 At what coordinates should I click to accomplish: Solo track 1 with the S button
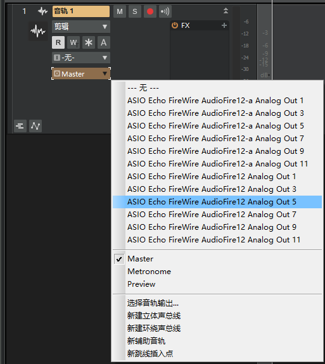[135, 11]
